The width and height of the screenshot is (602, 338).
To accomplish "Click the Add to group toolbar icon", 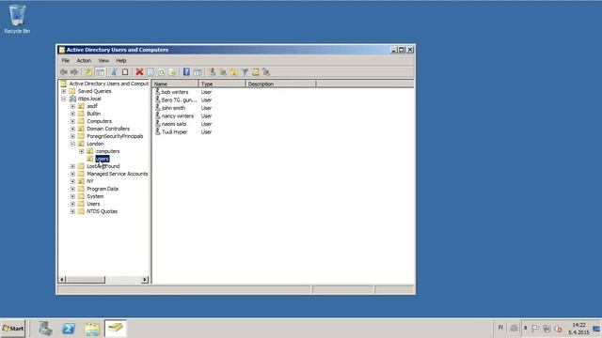I will (x=266, y=72).
